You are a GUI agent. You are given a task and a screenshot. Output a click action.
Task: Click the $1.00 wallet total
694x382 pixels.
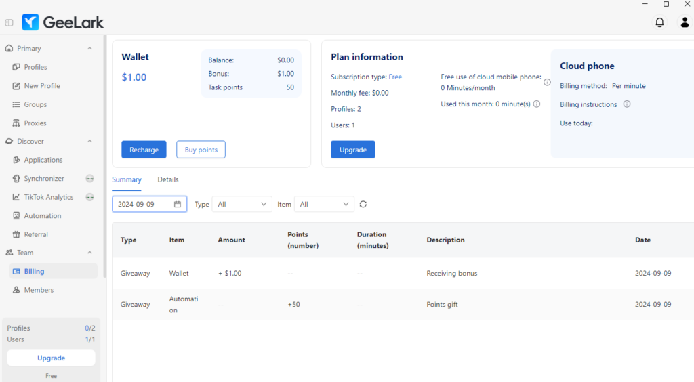(134, 77)
